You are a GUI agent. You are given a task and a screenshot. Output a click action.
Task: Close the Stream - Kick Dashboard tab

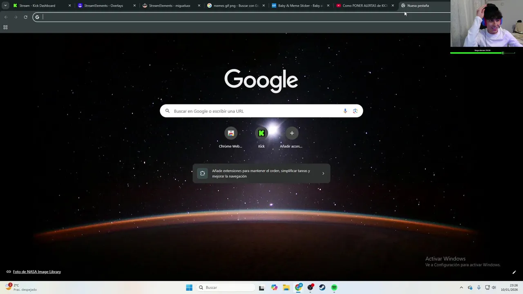coord(69,6)
